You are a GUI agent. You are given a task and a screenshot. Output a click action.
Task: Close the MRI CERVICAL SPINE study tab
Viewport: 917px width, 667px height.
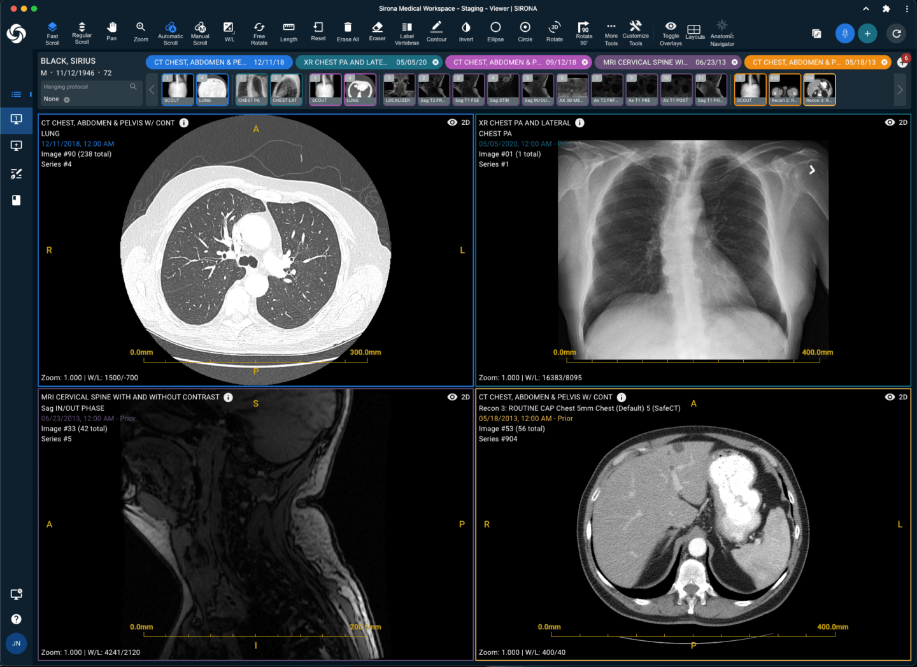734,62
